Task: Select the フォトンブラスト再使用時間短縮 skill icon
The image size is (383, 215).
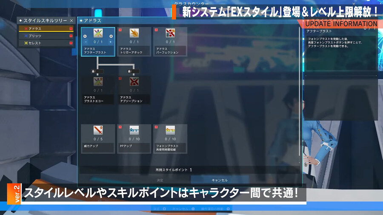Action: click(170, 130)
